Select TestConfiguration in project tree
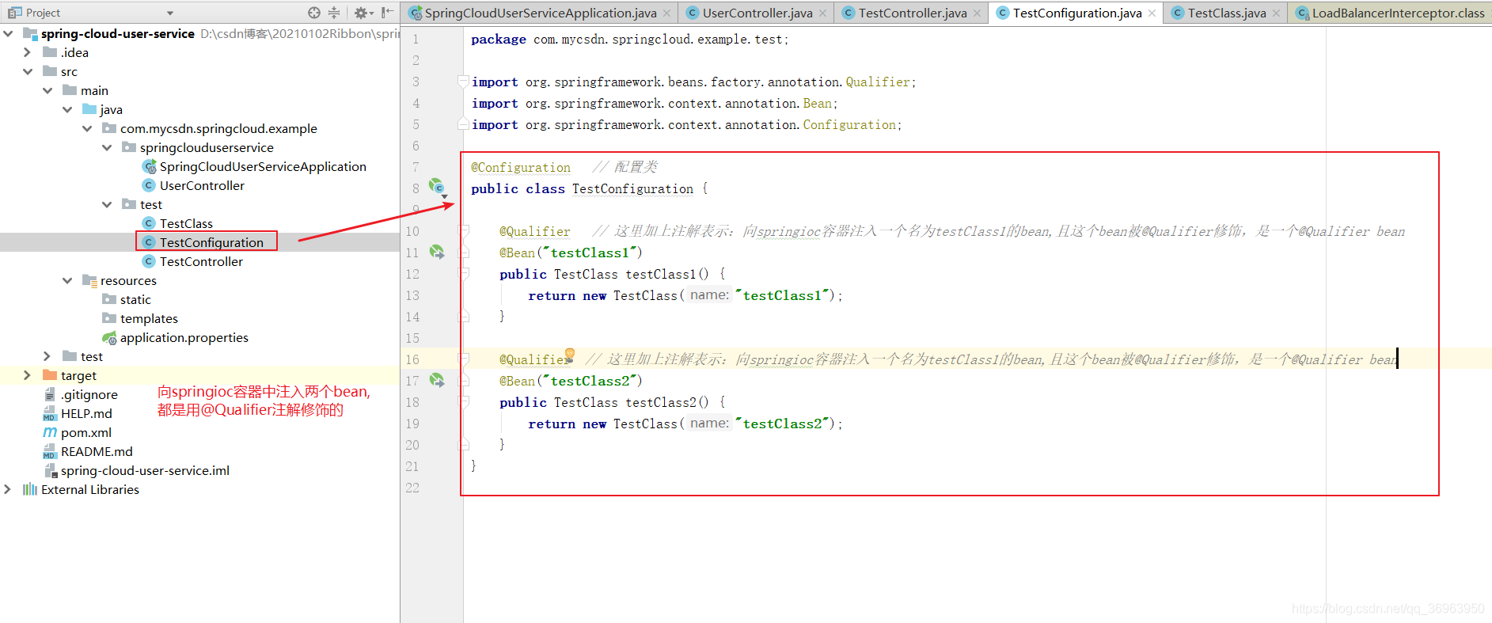Viewport: 1492px width, 623px height. click(x=211, y=242)
